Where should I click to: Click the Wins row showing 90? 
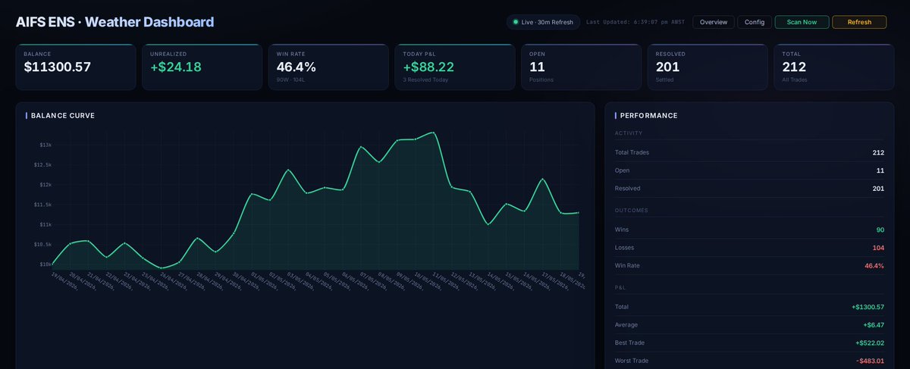[x=749, y=229]
